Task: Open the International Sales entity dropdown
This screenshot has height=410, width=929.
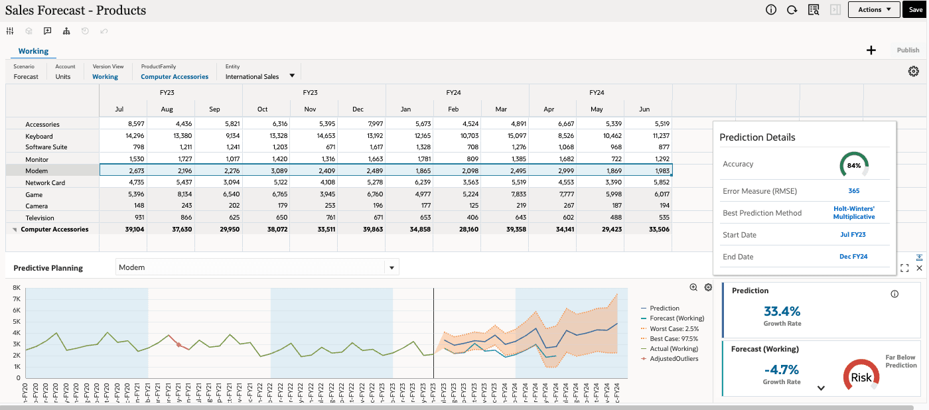Action: coord(292,75)
